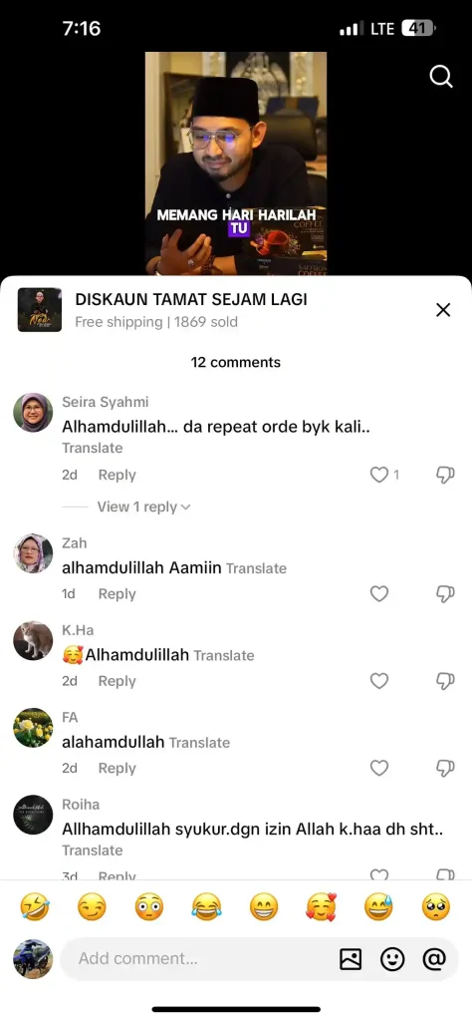472x1021 pixels.
Task: Insert the rolling-laughing emoji
Action: tap(35, 907)
